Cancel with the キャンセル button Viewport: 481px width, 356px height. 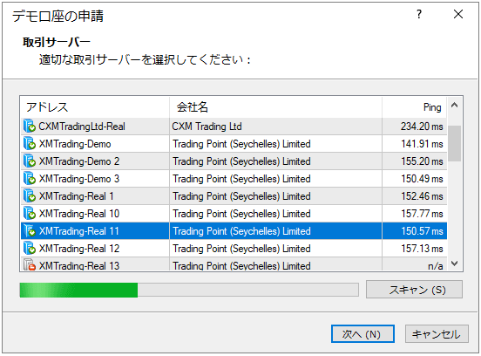tap(437, 334)
